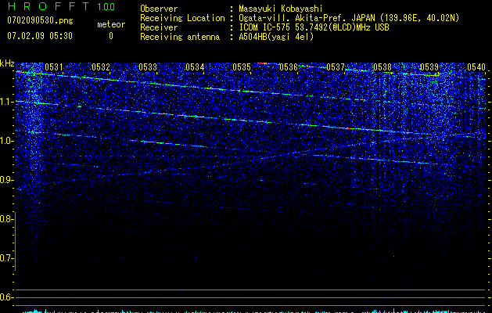This screenshot has width=492, height=313.
Task: Click the 0.7 kHz axis label
Action: [x=6, y=258]
